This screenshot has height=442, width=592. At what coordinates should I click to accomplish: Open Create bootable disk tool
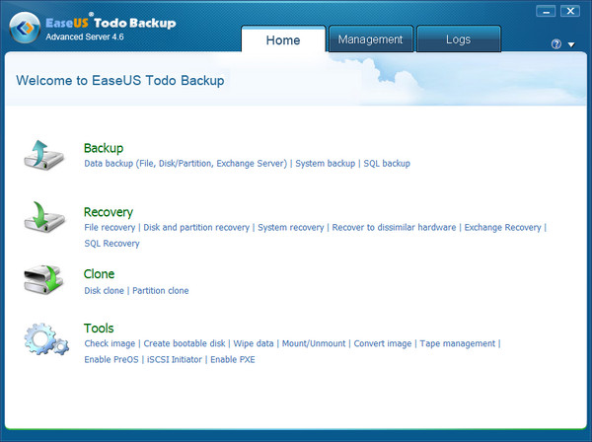click(x=185, y=344)
